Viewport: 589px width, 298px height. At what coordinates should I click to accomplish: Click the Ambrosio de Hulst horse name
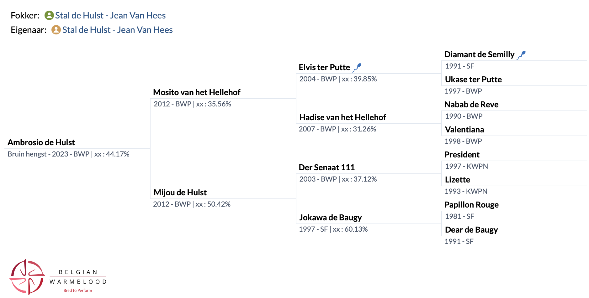(x=41, y=142)
